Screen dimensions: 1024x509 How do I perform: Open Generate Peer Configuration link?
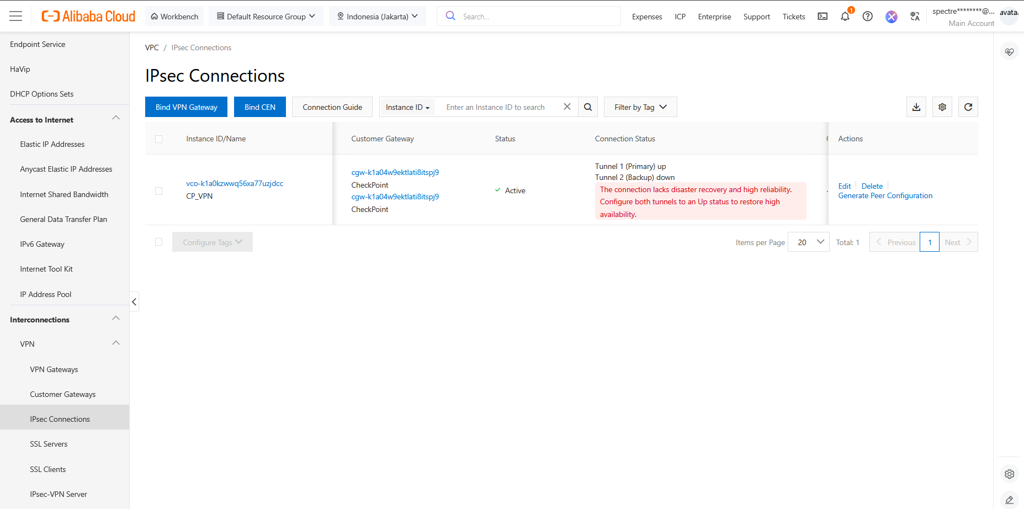[885, 196]
